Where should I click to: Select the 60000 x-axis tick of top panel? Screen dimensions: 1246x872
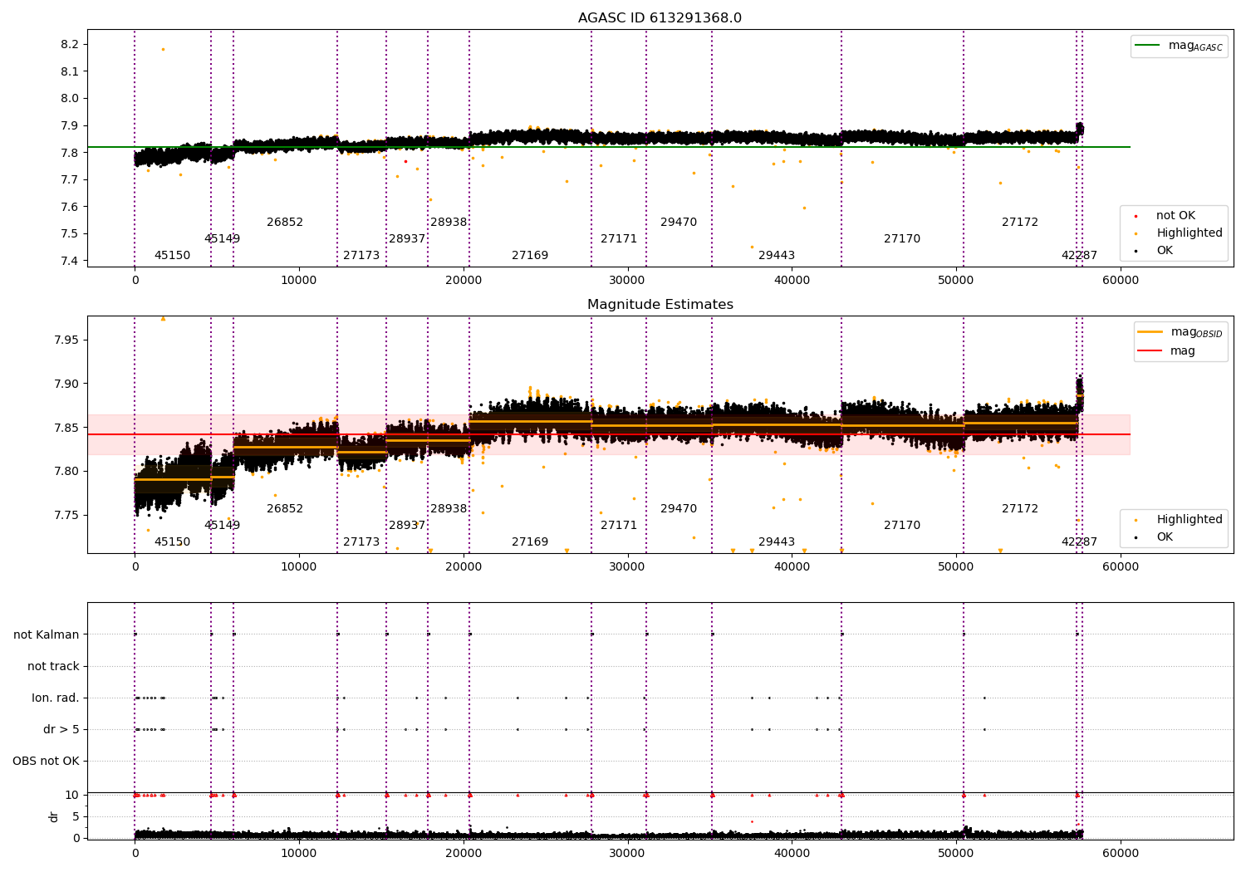(x=1120, y=281)
